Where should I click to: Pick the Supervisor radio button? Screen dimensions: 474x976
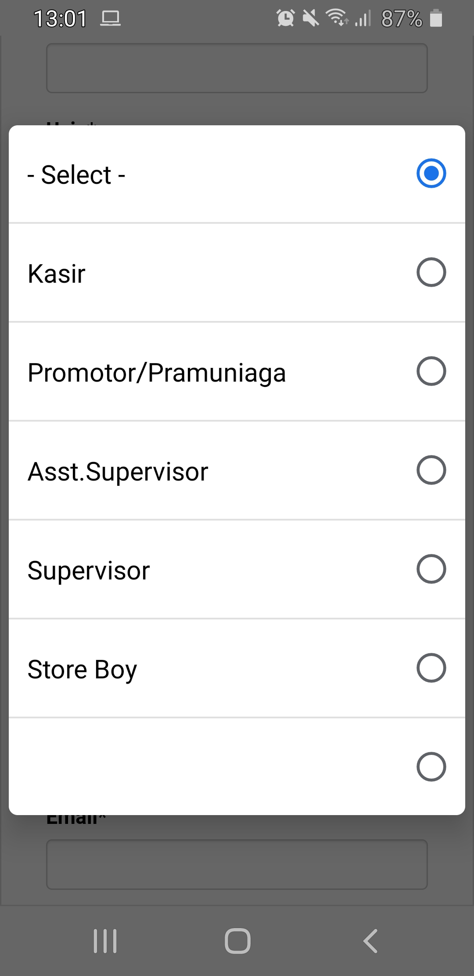(431, 569)
